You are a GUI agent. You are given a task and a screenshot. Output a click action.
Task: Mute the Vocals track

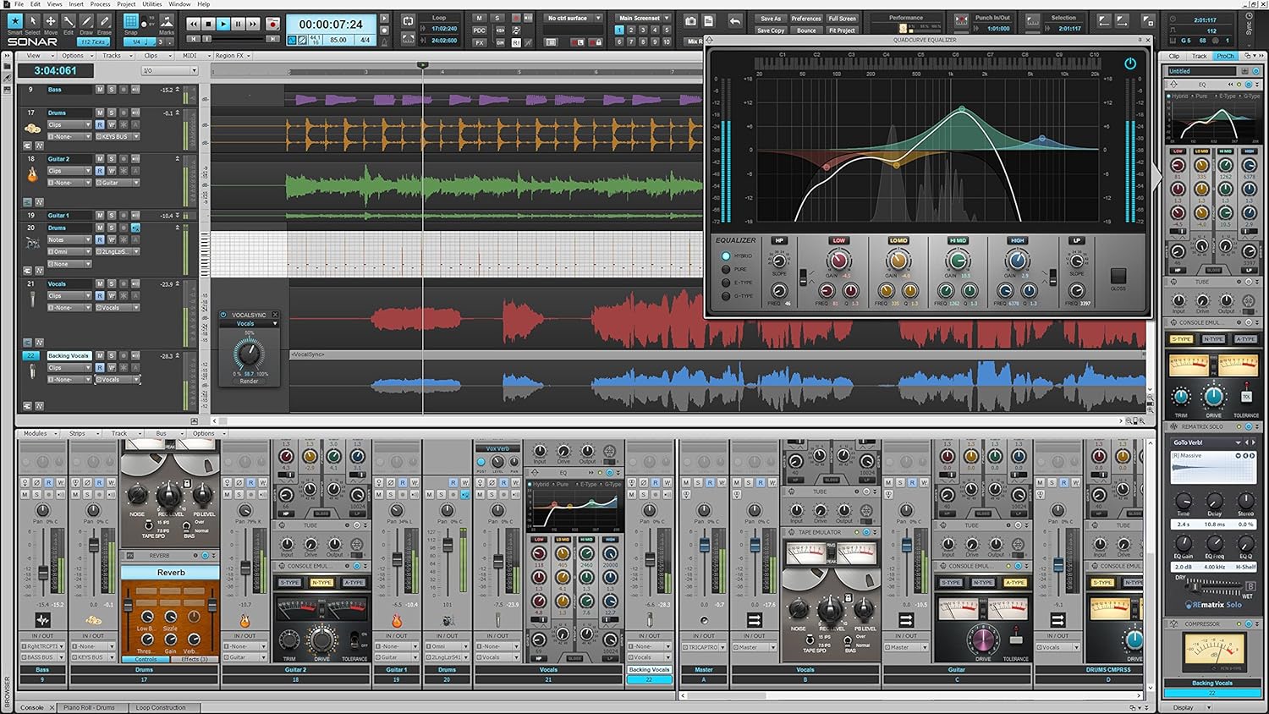tap(100, 284)
